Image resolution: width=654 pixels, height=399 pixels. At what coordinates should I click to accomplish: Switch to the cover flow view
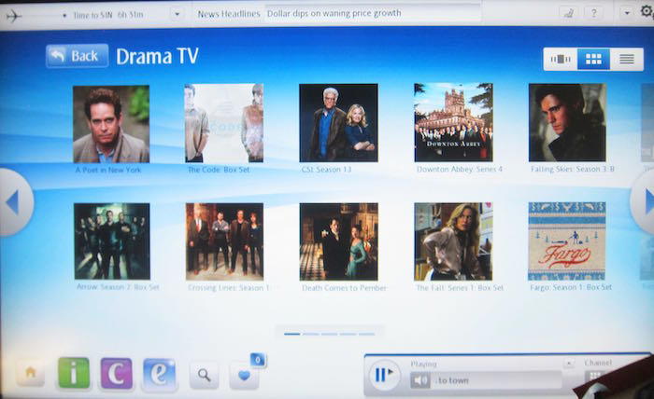point(561,59)
